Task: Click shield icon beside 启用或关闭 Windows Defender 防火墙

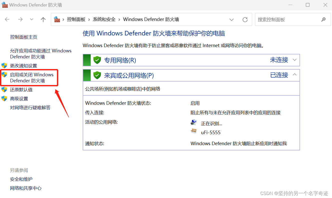Action: tap(4, 75)
